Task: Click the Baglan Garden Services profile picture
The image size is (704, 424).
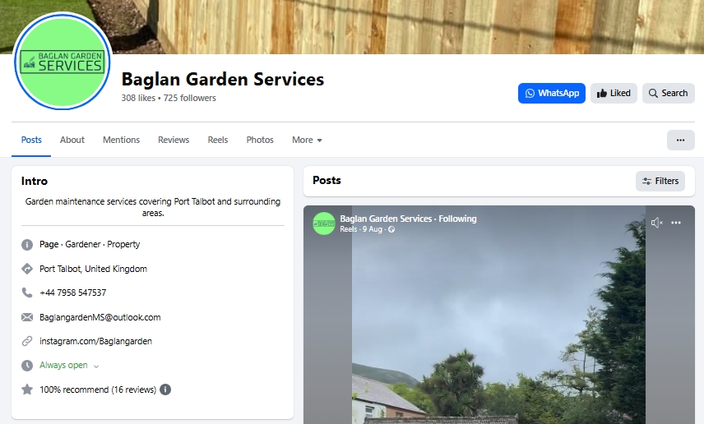Action: [62, 61]
